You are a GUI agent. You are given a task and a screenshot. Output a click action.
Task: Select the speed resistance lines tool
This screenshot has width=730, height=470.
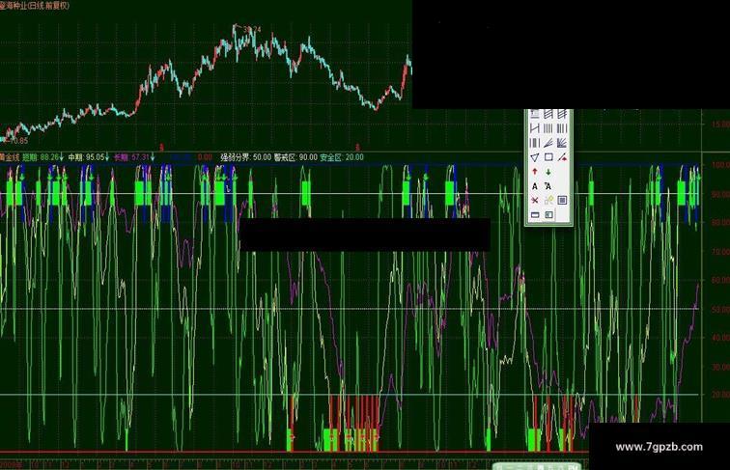(548, 143)
